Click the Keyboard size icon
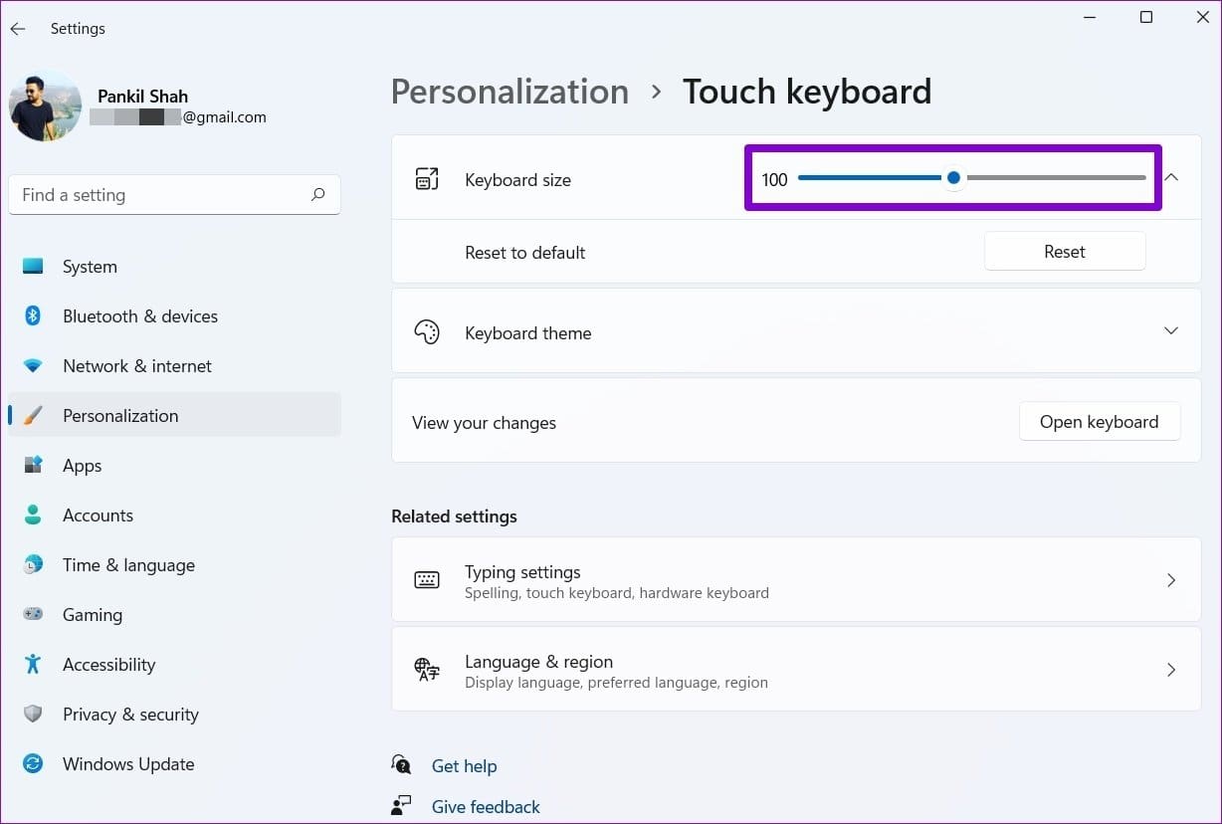This screenshot has height=824, width=1222. (x=428, y=179)
